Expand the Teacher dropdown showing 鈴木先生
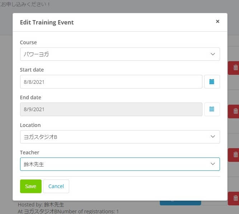The image size is (239, 214). [120, 164]
